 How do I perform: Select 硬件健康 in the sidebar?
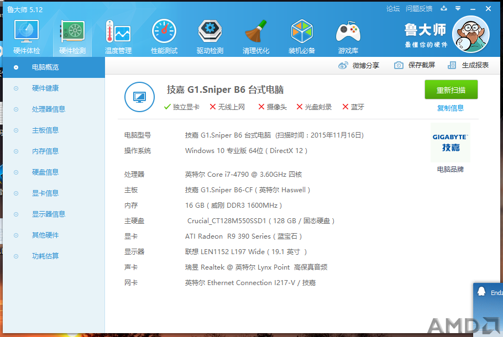coord(54,88)
